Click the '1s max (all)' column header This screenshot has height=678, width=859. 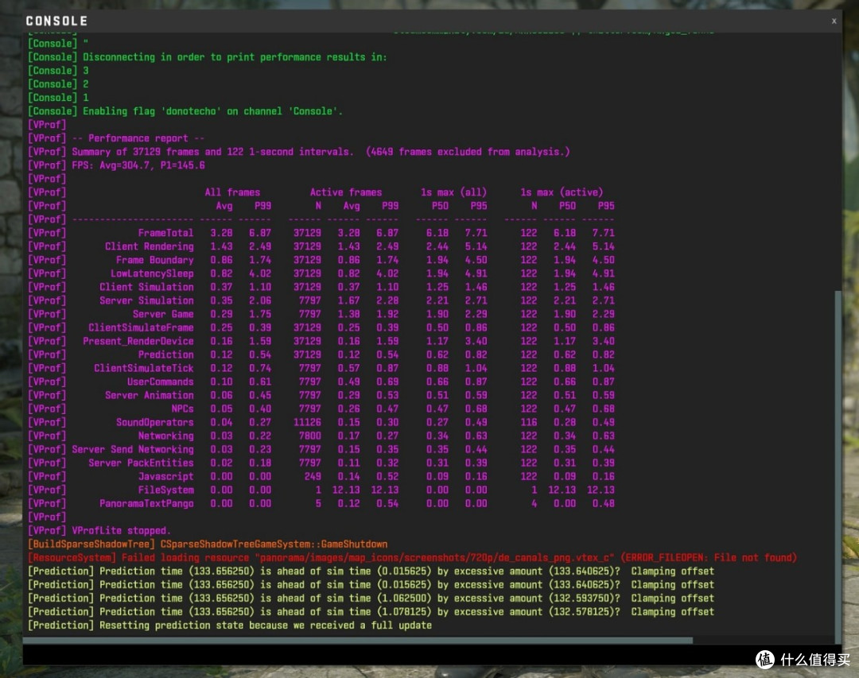click(453, 192)
